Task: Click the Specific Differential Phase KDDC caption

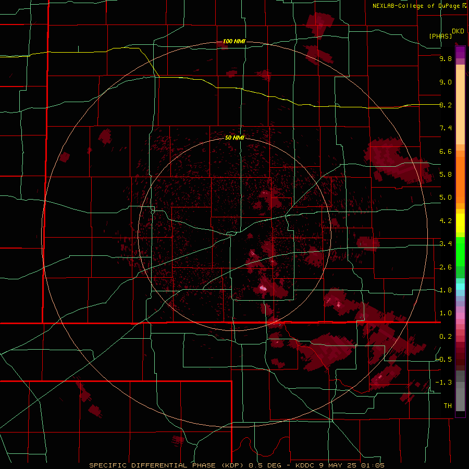Action: [x=237, y=465]
